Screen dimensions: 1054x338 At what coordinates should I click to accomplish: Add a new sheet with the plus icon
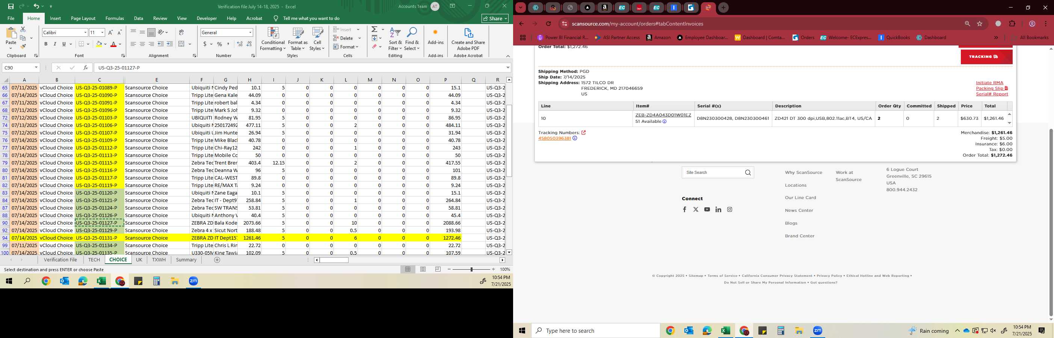coord(217,260)
